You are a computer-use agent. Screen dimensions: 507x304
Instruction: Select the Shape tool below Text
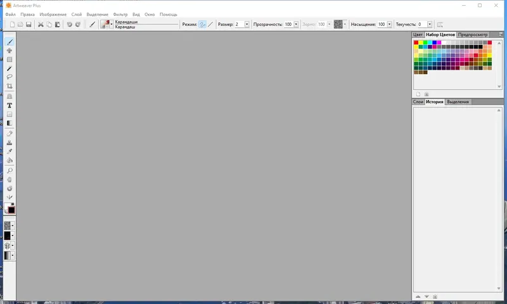click(x=10, y=115)
